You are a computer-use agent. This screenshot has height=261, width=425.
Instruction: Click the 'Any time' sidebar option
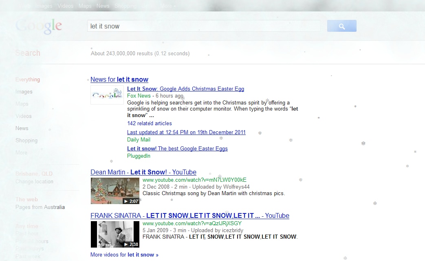(27, 226)
